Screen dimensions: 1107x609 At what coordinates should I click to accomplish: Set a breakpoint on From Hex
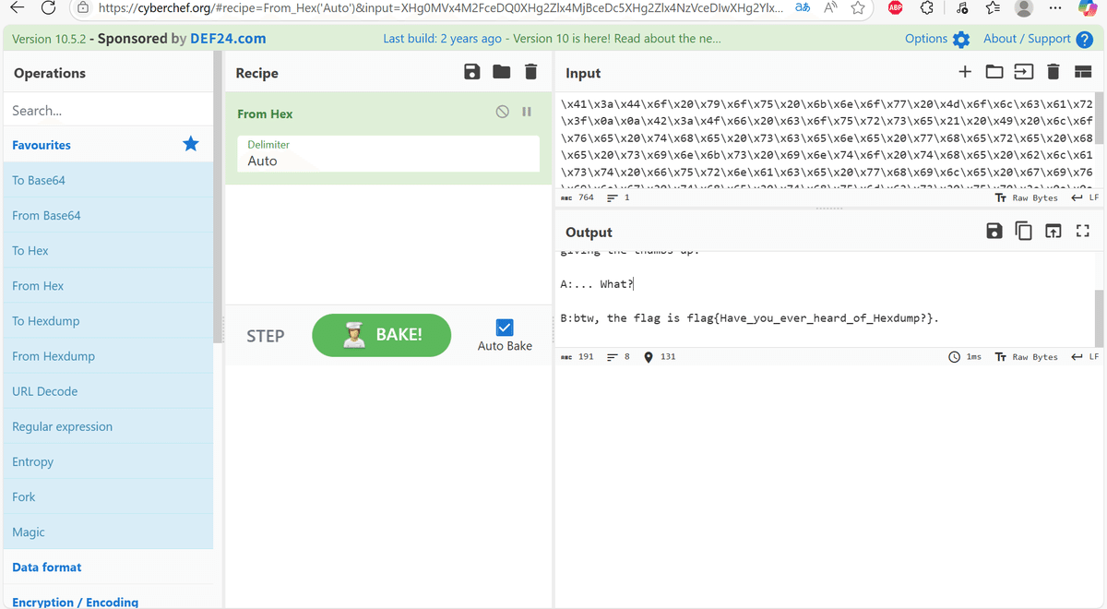tap(527, 111)
